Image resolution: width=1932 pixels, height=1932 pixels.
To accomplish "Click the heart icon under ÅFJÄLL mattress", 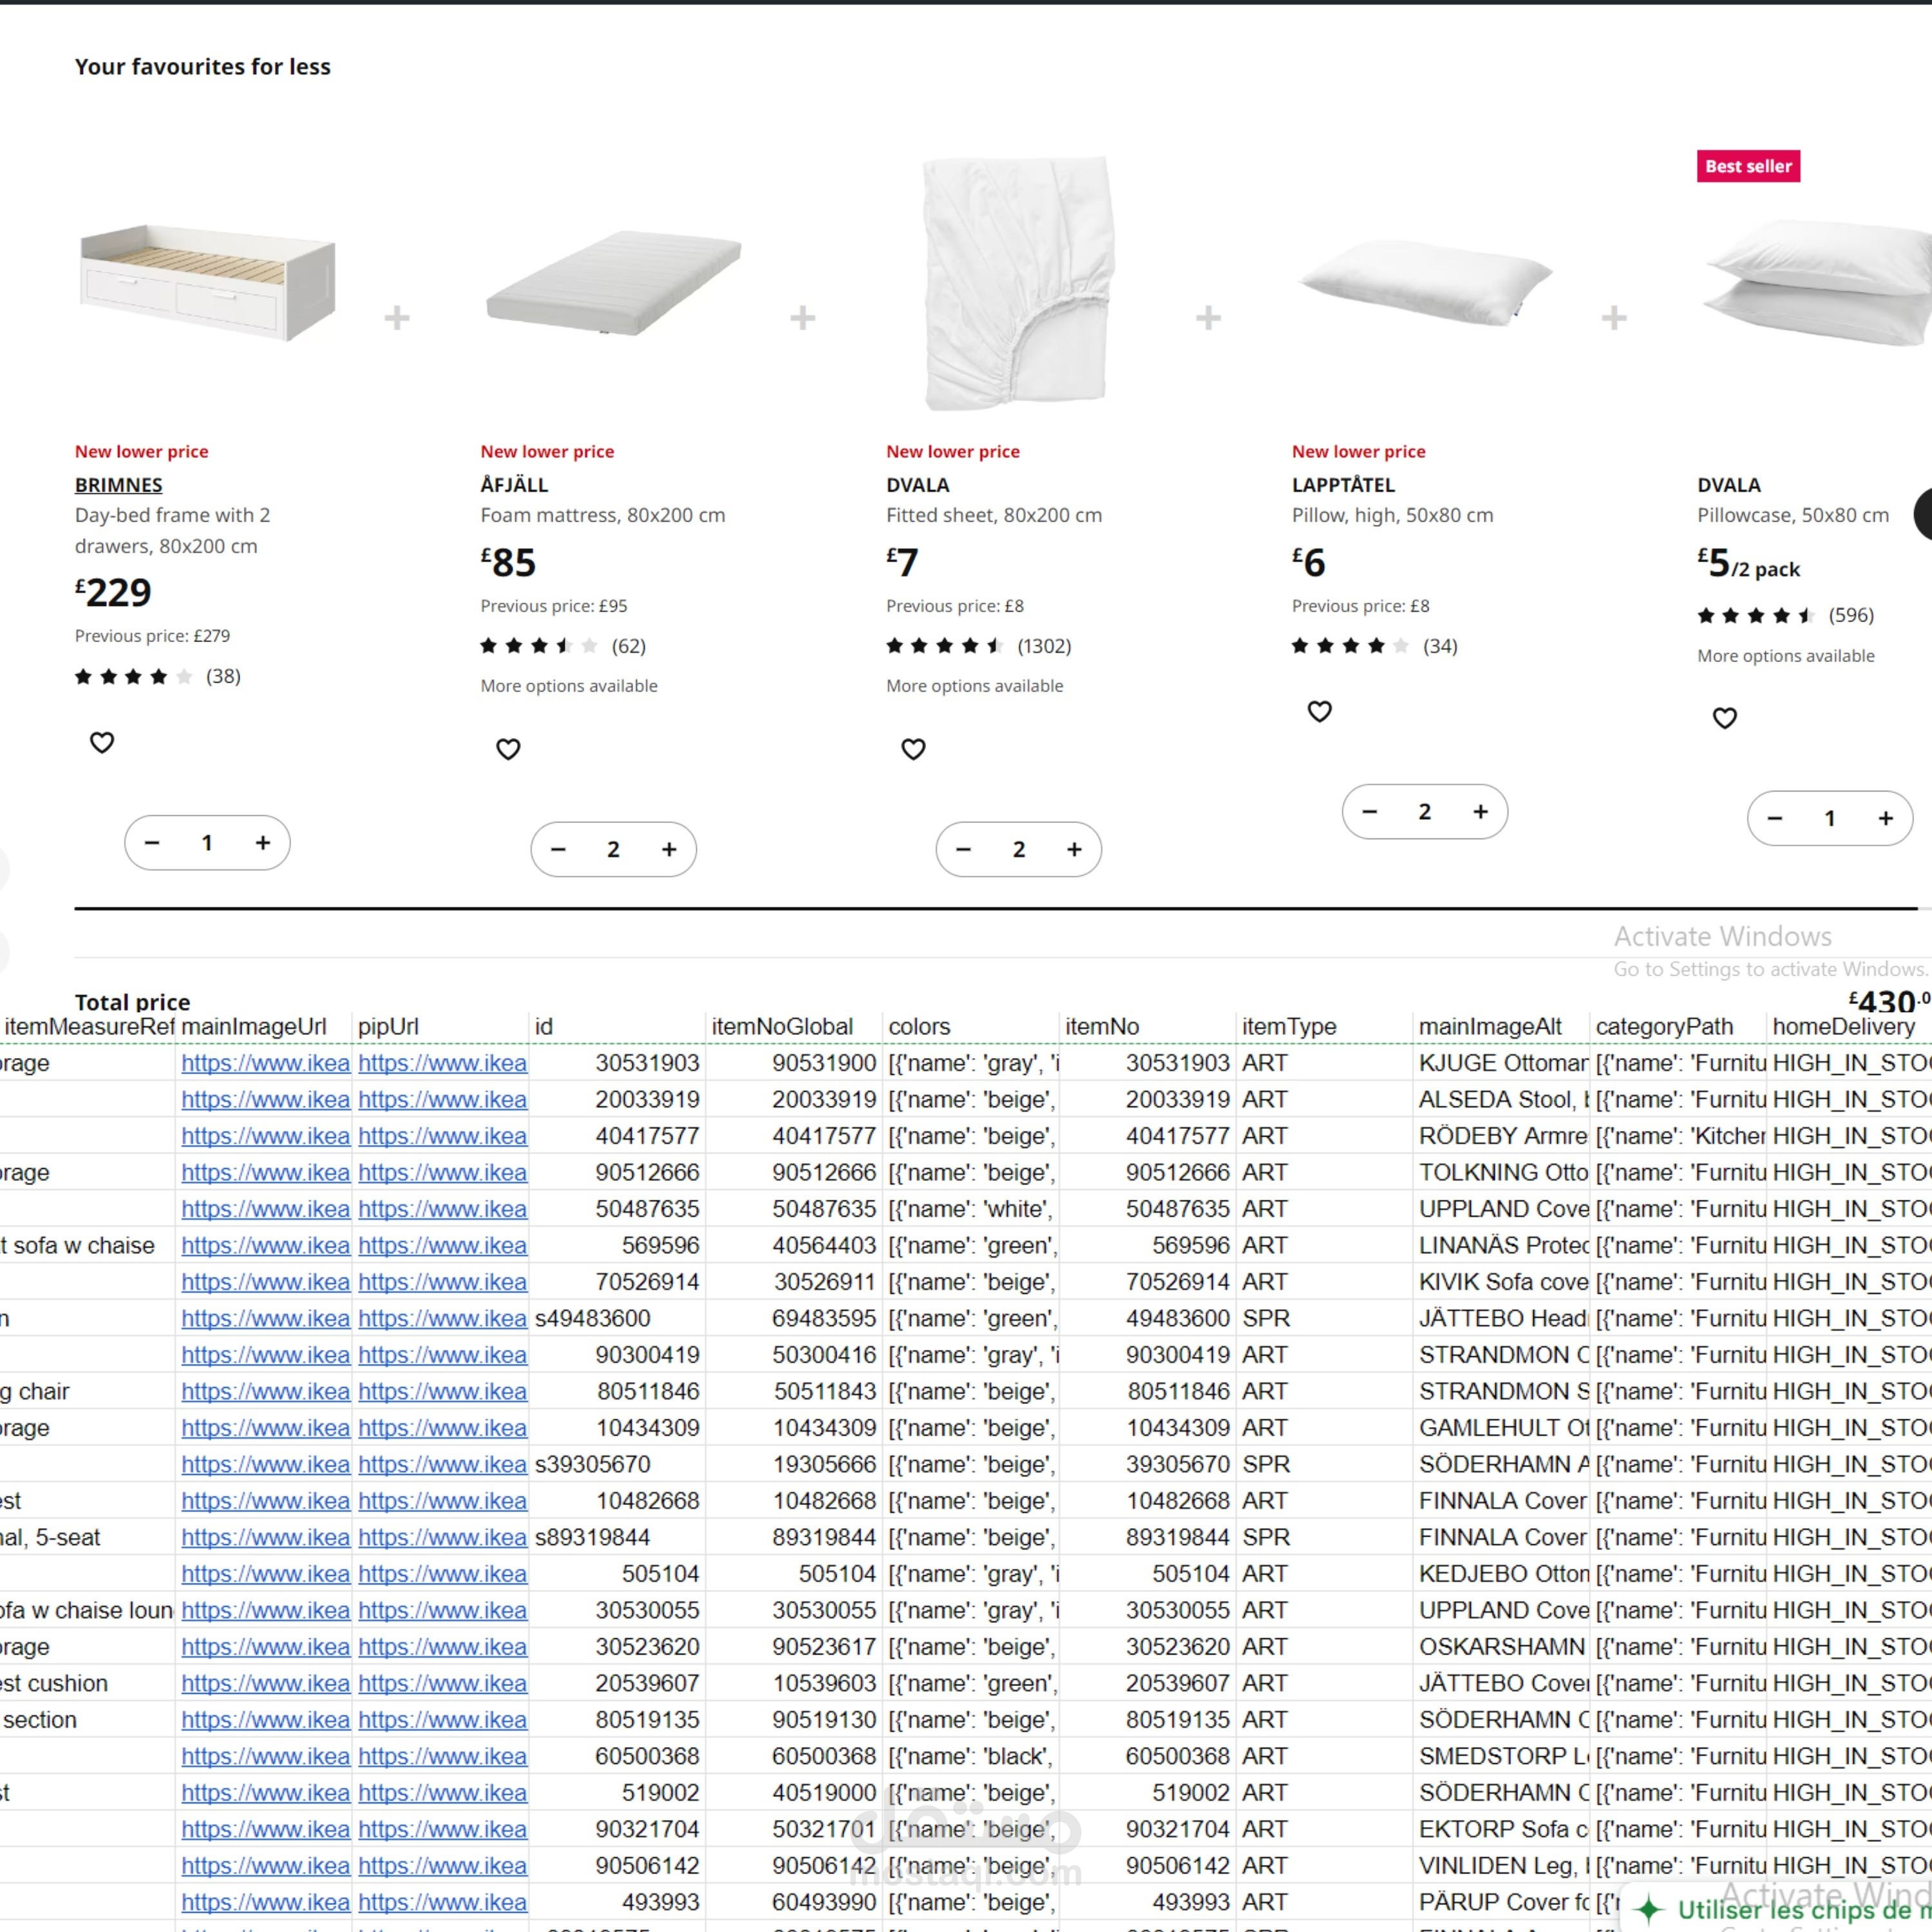I will pos(508,749).
